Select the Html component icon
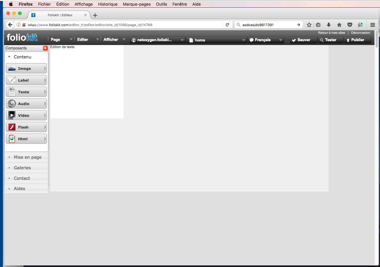 click(12, 139)
